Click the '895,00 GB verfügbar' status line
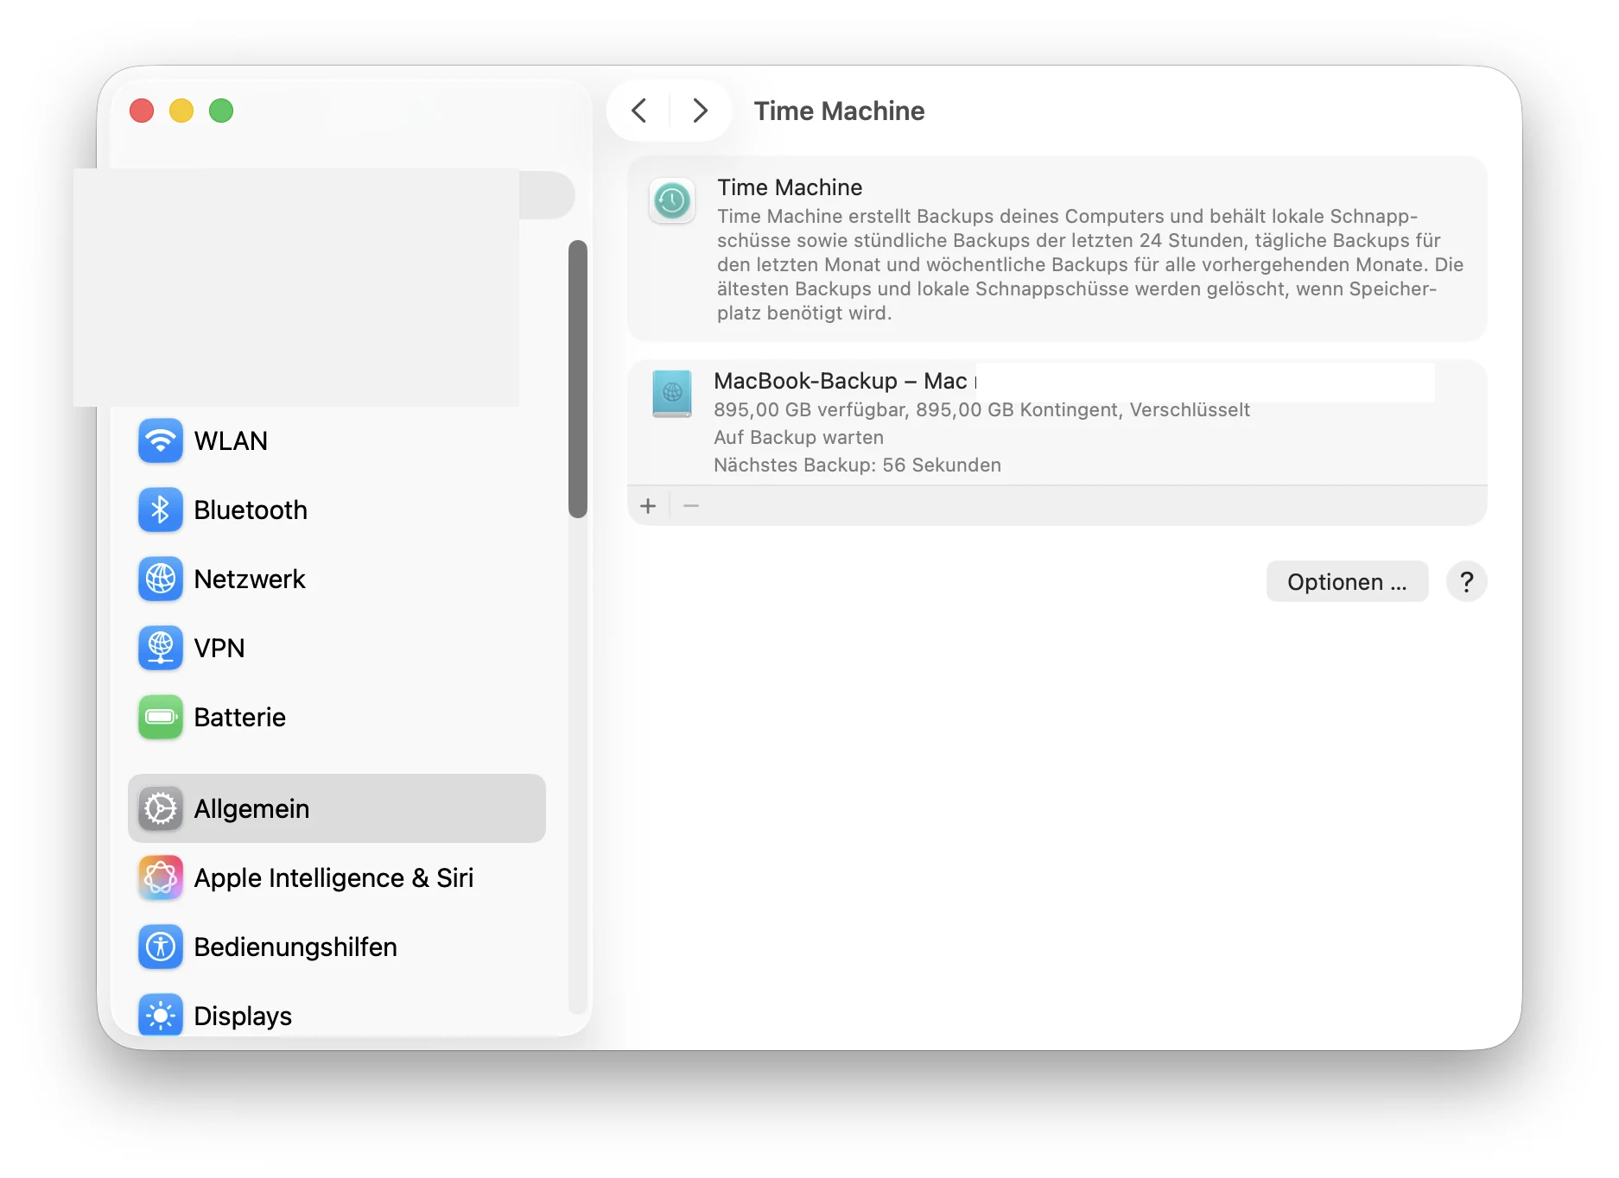This screenshot has width=1619, height=1178. coord(981,409)
